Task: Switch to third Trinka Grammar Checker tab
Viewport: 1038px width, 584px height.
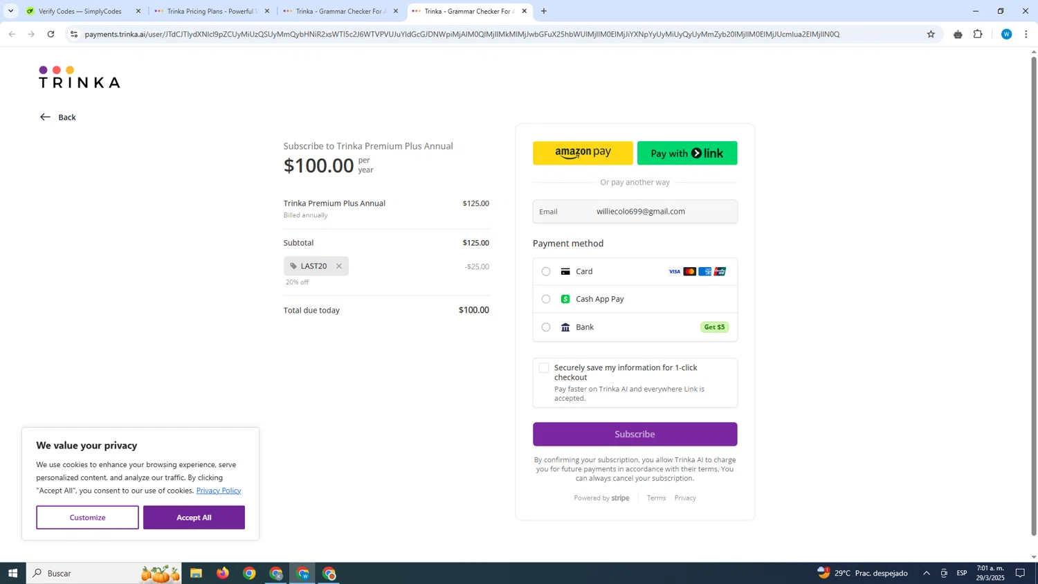Action: point(340,11)
